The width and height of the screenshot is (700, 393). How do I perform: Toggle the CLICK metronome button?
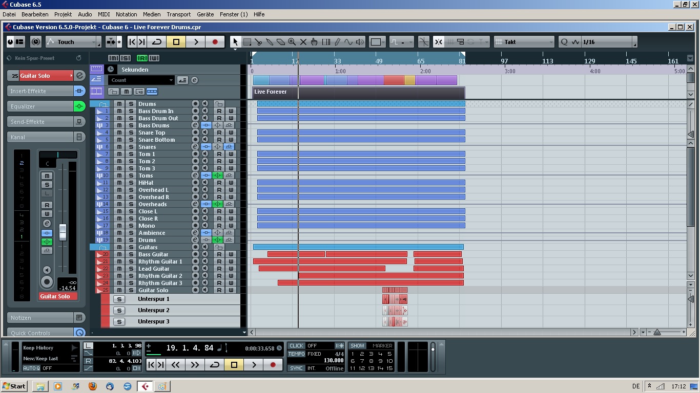point(296,346)
